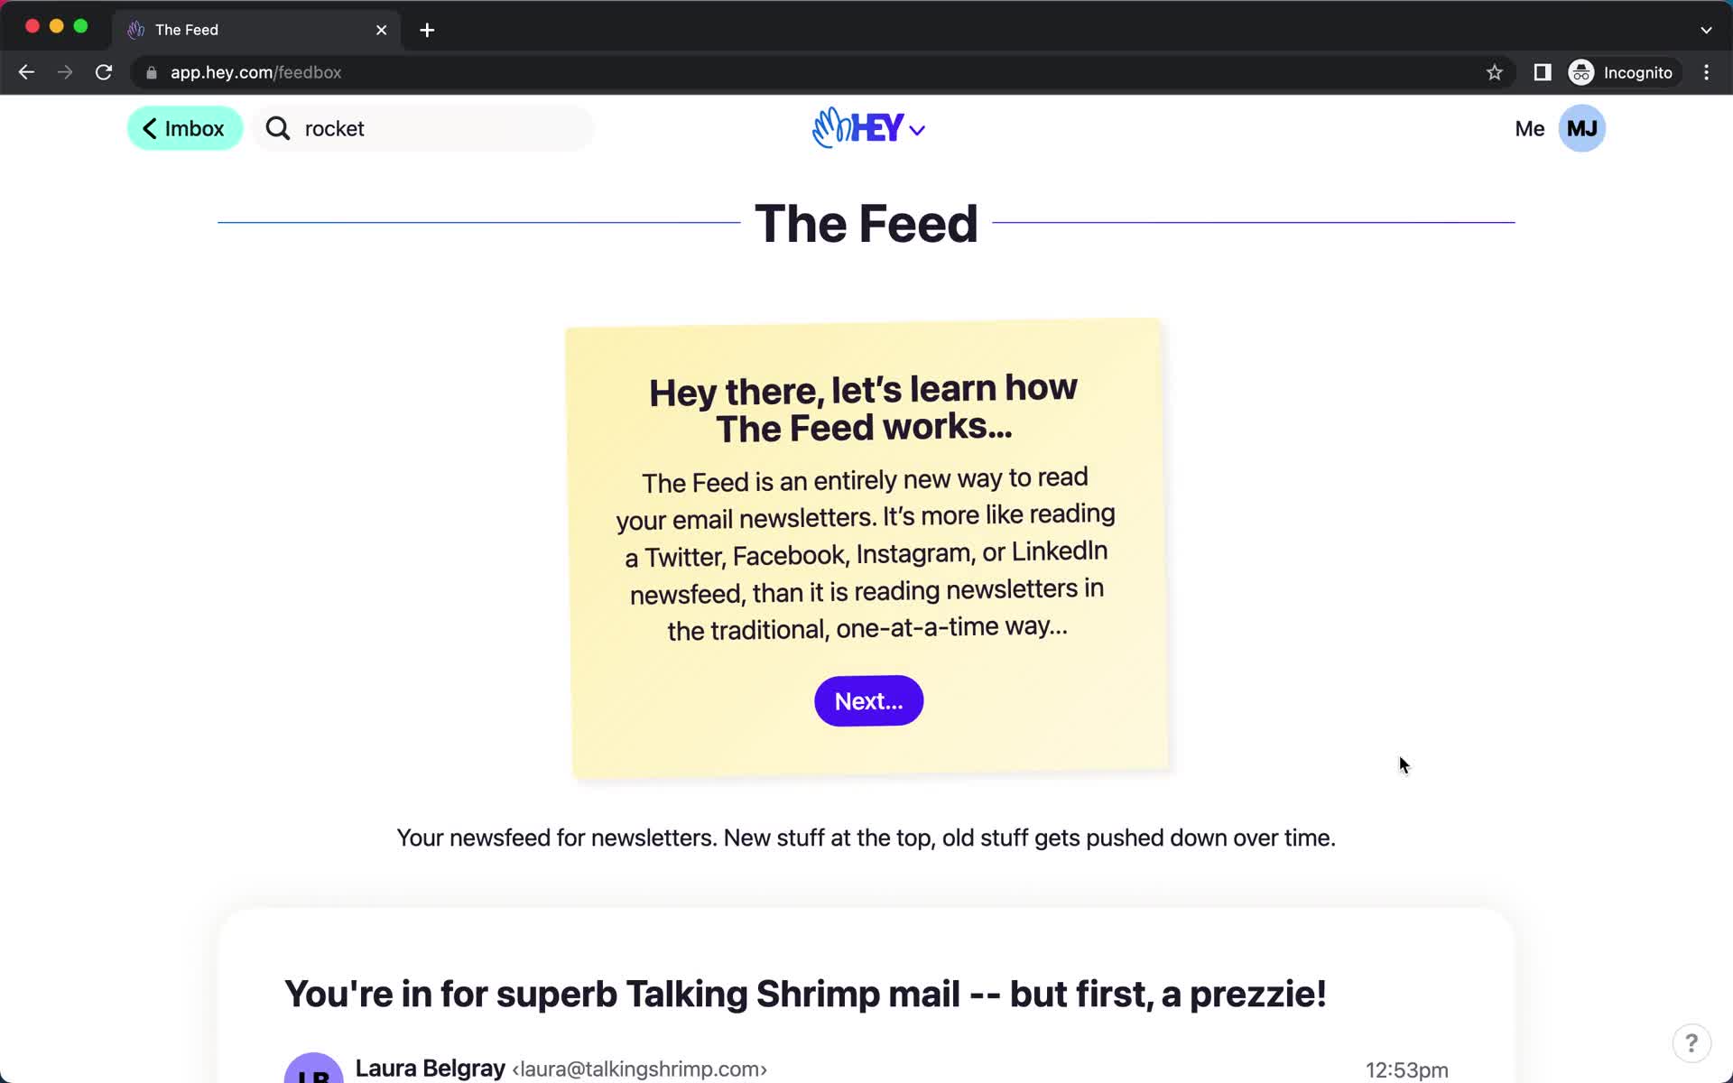This screenshot has width=1733, height=1083.
Task: Open the account dropdown menu
Action: click(1582, 127)
